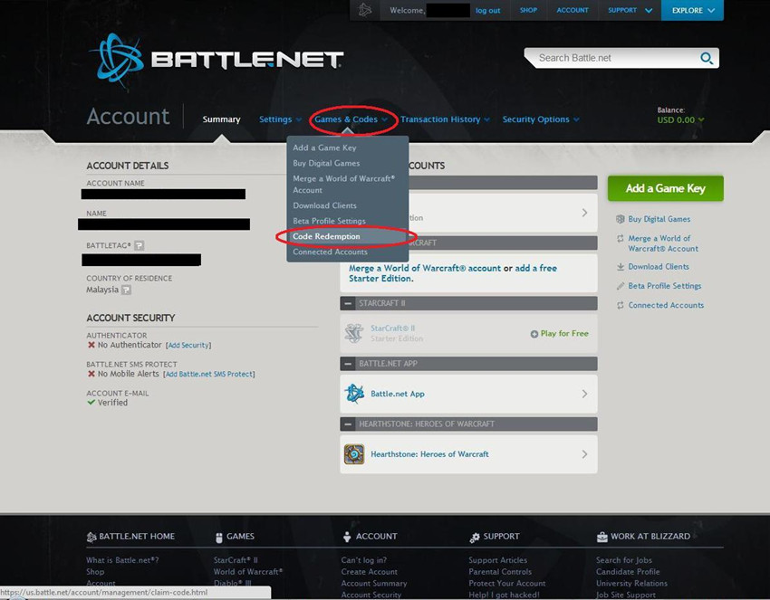
Task: Click the footer Games mouse icon
Action: click(x=219, y=538)
